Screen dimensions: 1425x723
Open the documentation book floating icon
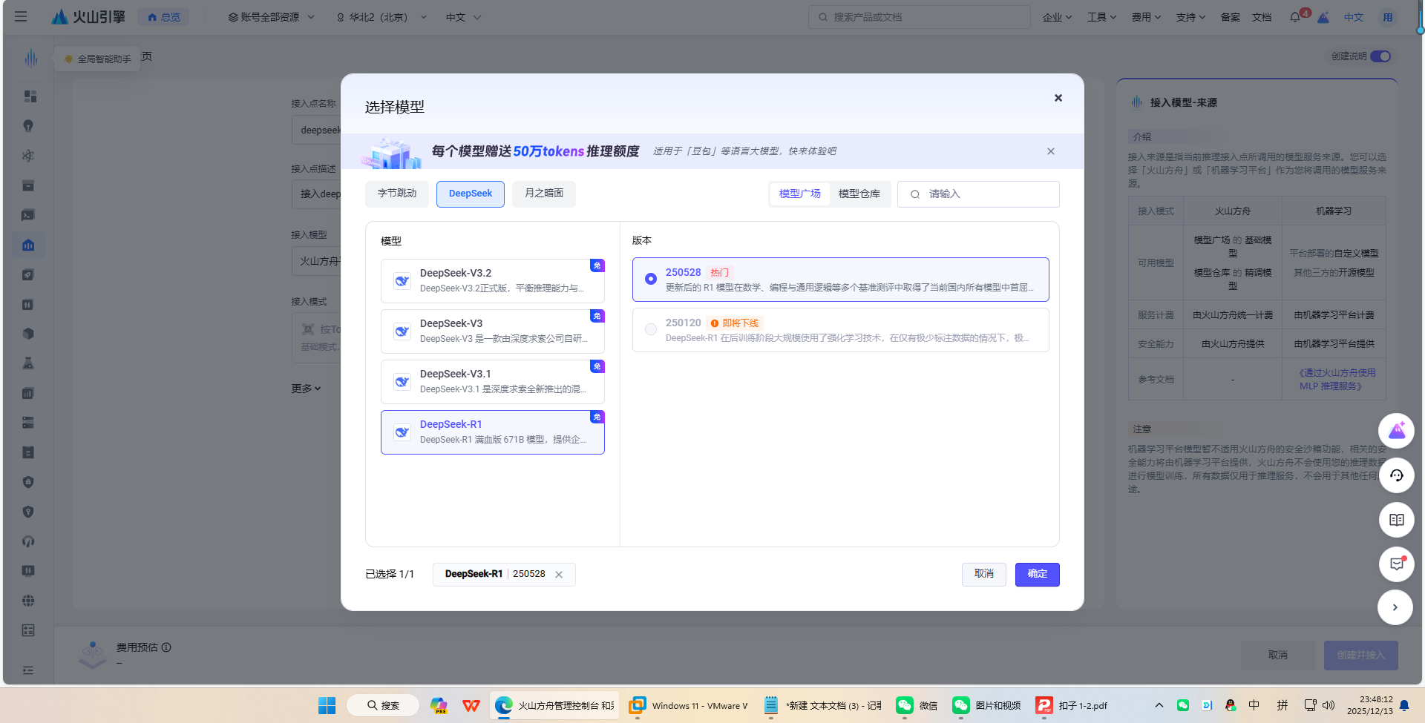1396,520
